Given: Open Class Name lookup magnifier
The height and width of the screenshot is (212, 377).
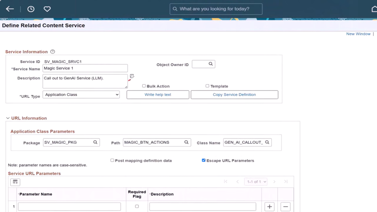Looking at the screenshot, I should [x=267, y=142].
